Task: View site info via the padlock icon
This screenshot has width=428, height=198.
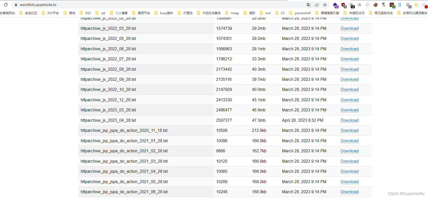Action: pyautogui.click(x=16, y=5)
